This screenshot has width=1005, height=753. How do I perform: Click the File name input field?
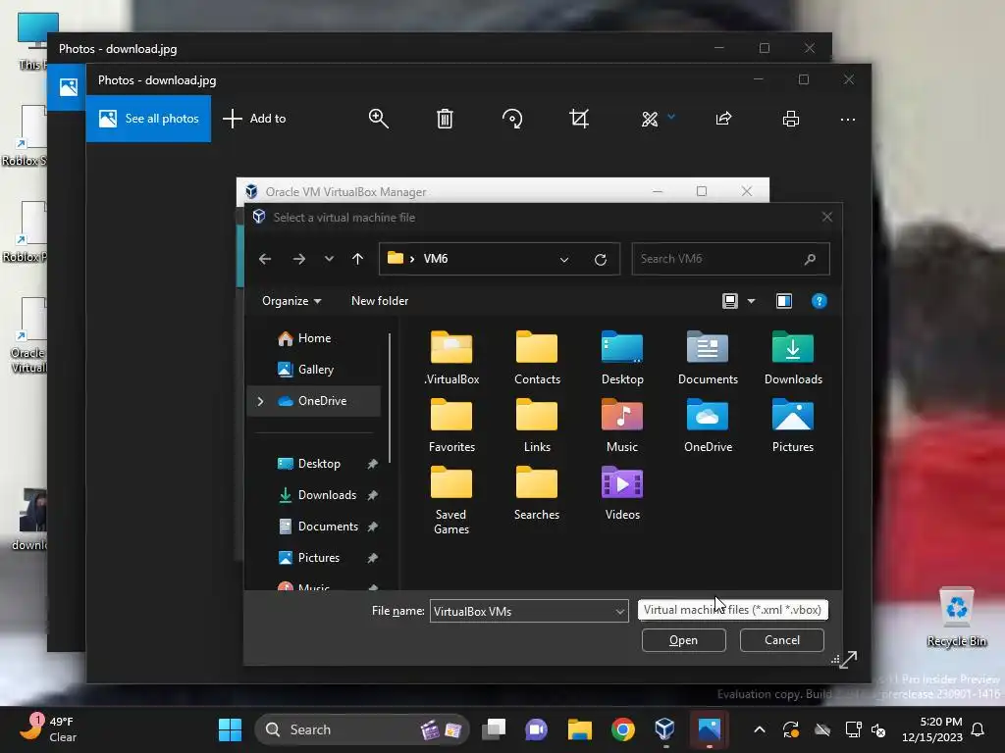coord(522,611)
